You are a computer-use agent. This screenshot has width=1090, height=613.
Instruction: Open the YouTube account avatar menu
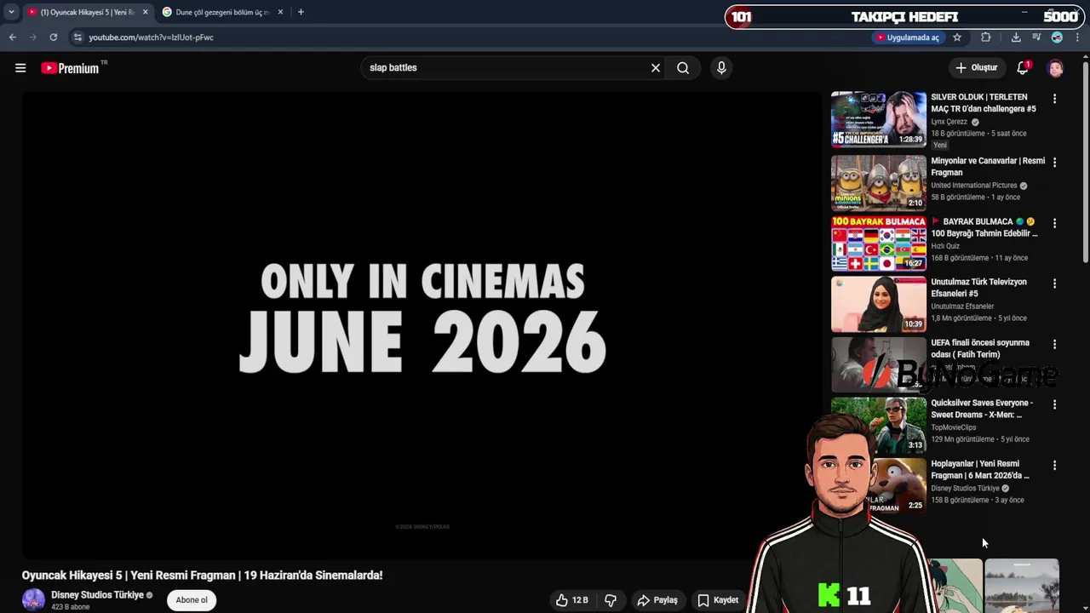click(x=1056, y=68)
